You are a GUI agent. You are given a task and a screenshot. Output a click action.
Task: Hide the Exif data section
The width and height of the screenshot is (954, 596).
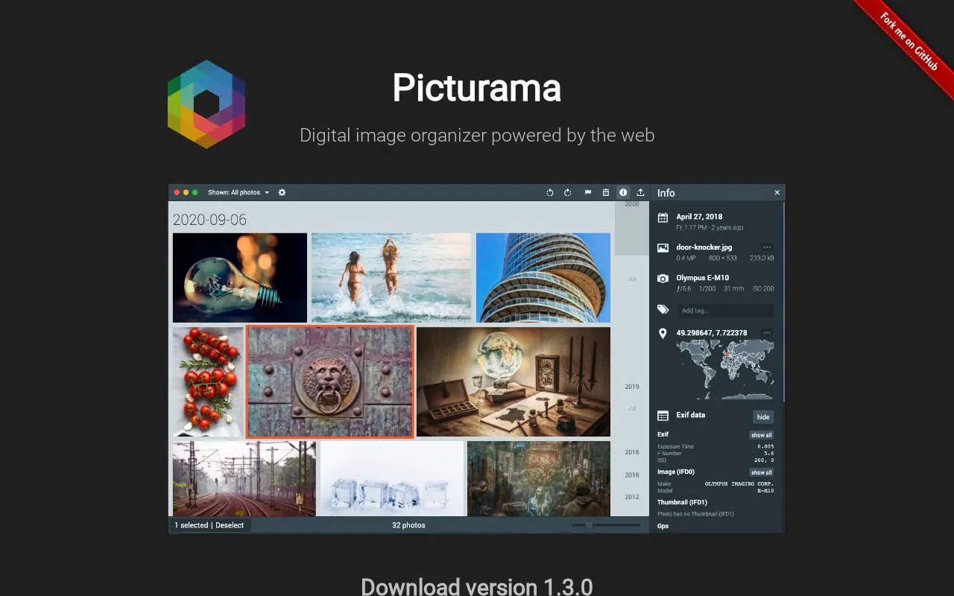click(763, 417)
